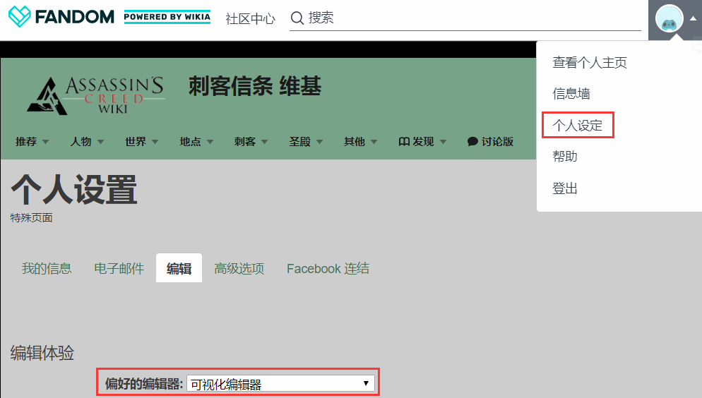
Task: Select 帮助 from user menu
Action: pyautogui.click(x=564, y=157)
